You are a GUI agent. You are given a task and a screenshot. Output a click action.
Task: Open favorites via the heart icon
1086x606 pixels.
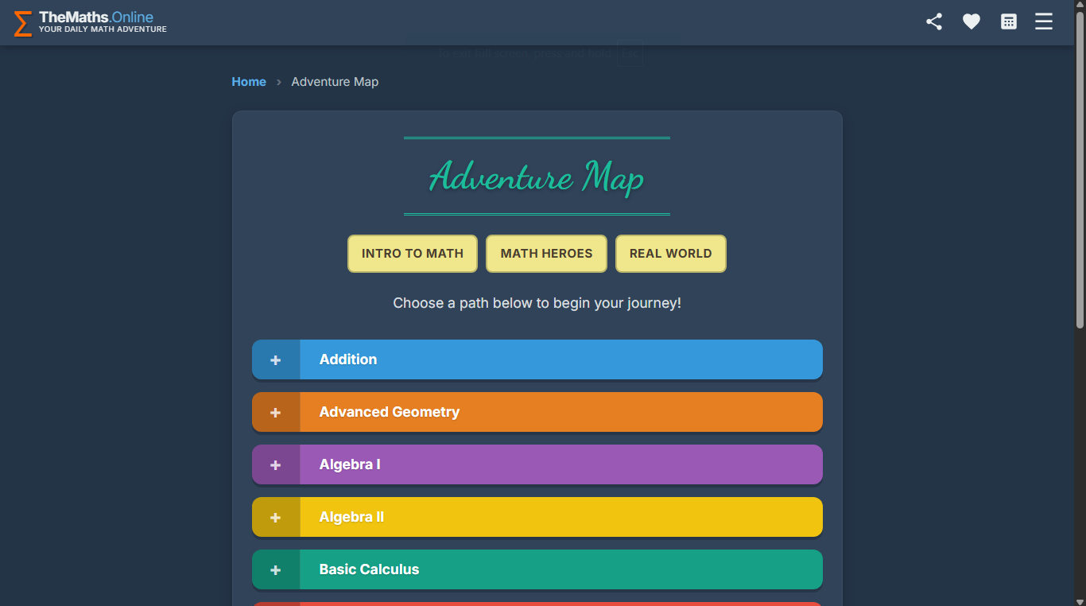click(x=971, y=21)
